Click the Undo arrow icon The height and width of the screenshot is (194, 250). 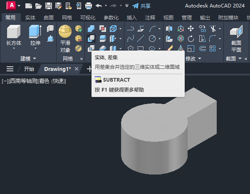(x=99, y=6)
